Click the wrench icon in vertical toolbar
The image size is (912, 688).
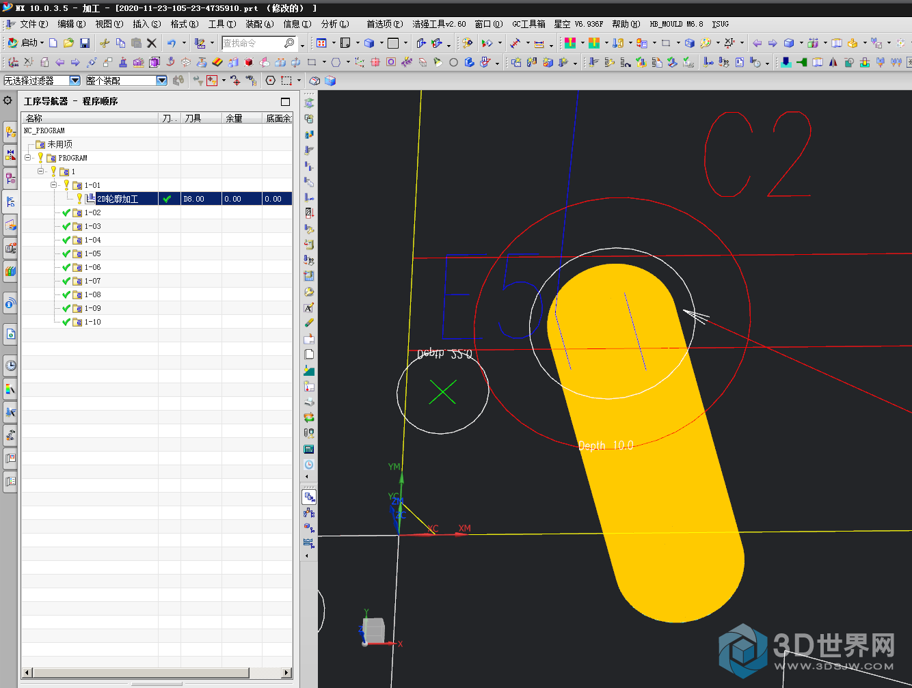[x=309, y=292]
